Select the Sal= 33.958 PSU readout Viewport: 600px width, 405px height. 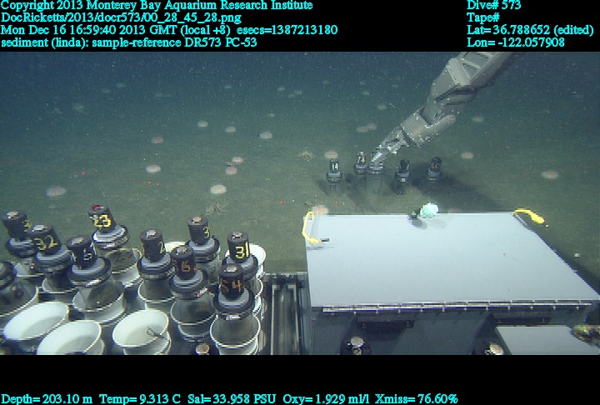(231, 399)
